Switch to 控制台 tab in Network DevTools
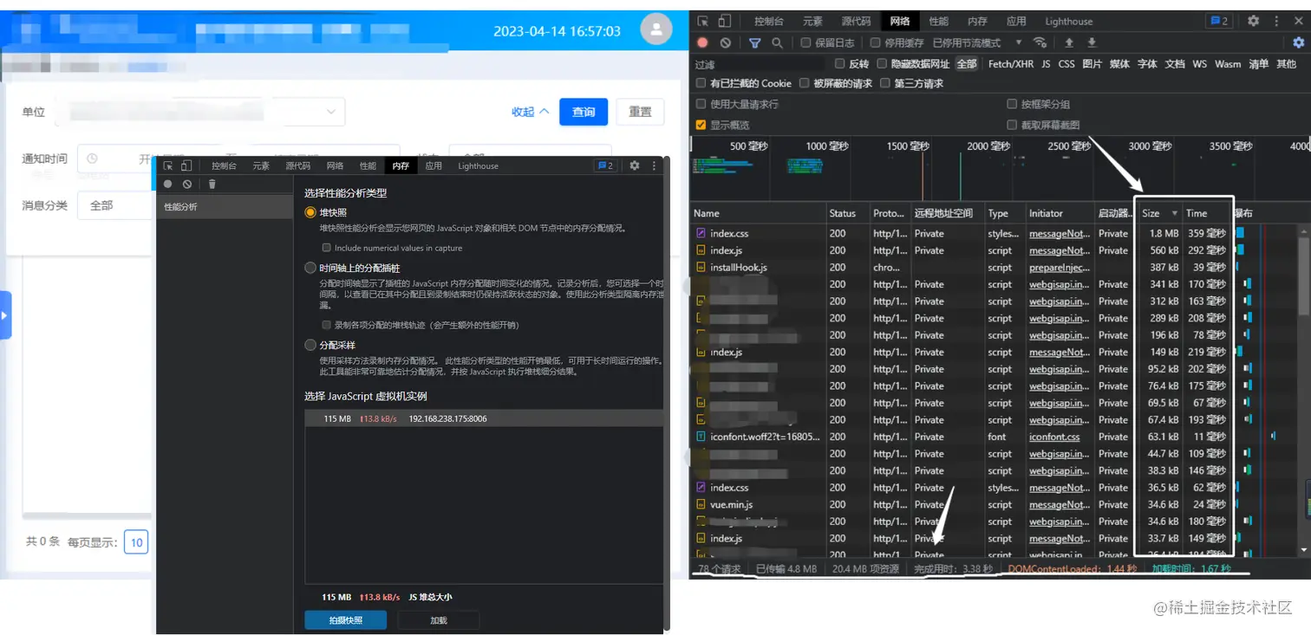 click(x=768, y=21)
